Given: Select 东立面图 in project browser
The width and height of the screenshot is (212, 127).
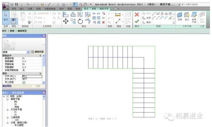Looking at the screenshot, I should tap(19, 125).
